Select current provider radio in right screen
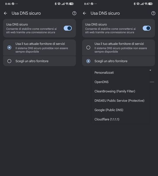The width and height of the screenshot is (158, 176). click(x=88, y=48)
